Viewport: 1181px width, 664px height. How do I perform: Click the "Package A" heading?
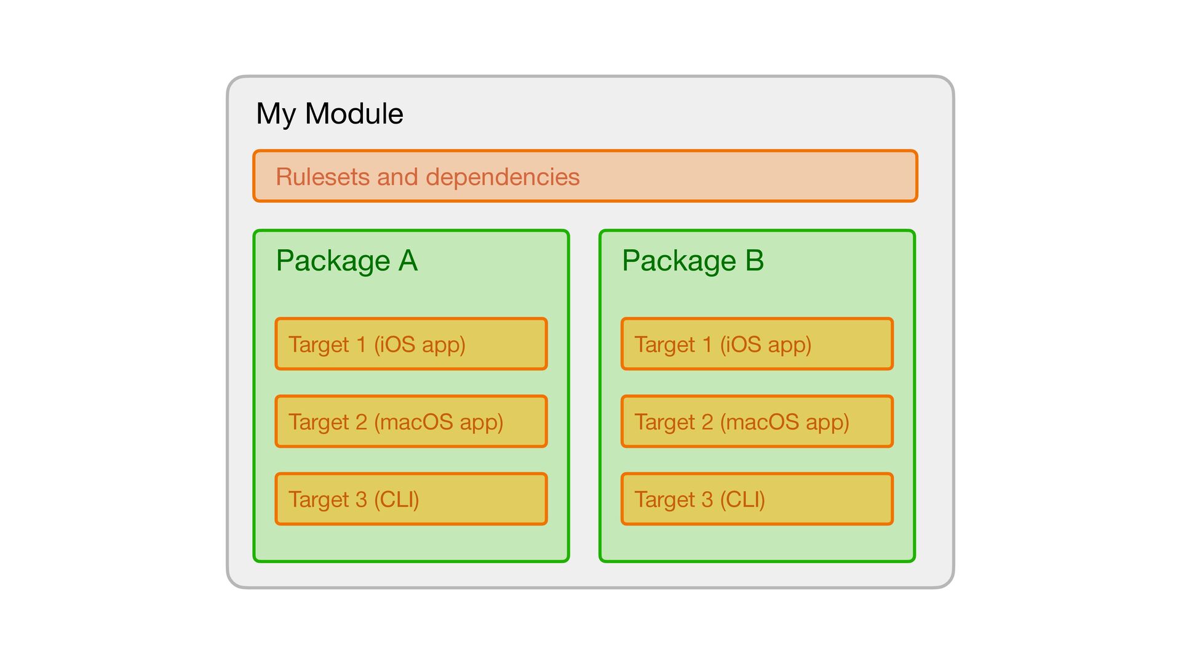click(346, 261)
